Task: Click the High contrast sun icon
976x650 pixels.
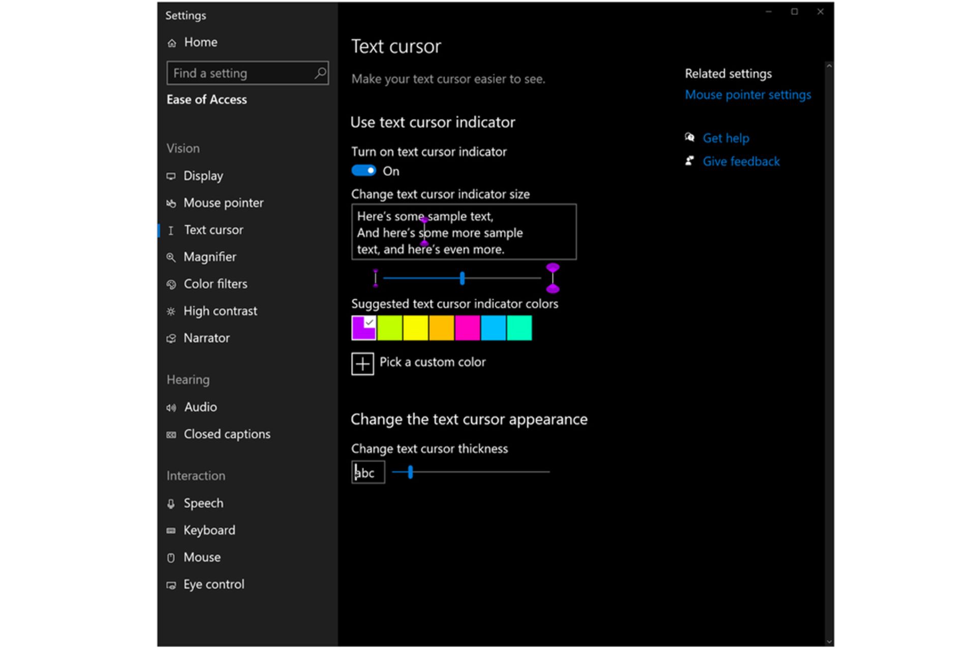Action: [x=171, y=311]
